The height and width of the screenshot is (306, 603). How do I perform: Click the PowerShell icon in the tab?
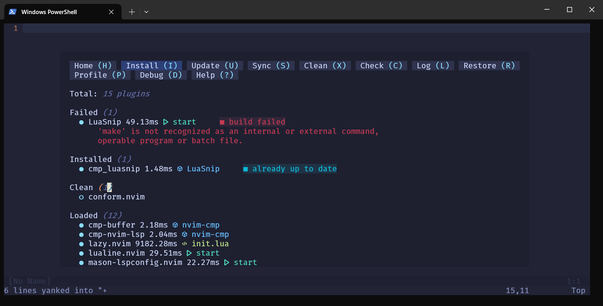click(x=13, y=12)
